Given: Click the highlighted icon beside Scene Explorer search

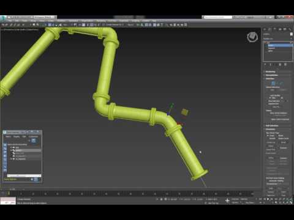Looking at the screenshot, I should pyautogui.click(x=34, y=141).
